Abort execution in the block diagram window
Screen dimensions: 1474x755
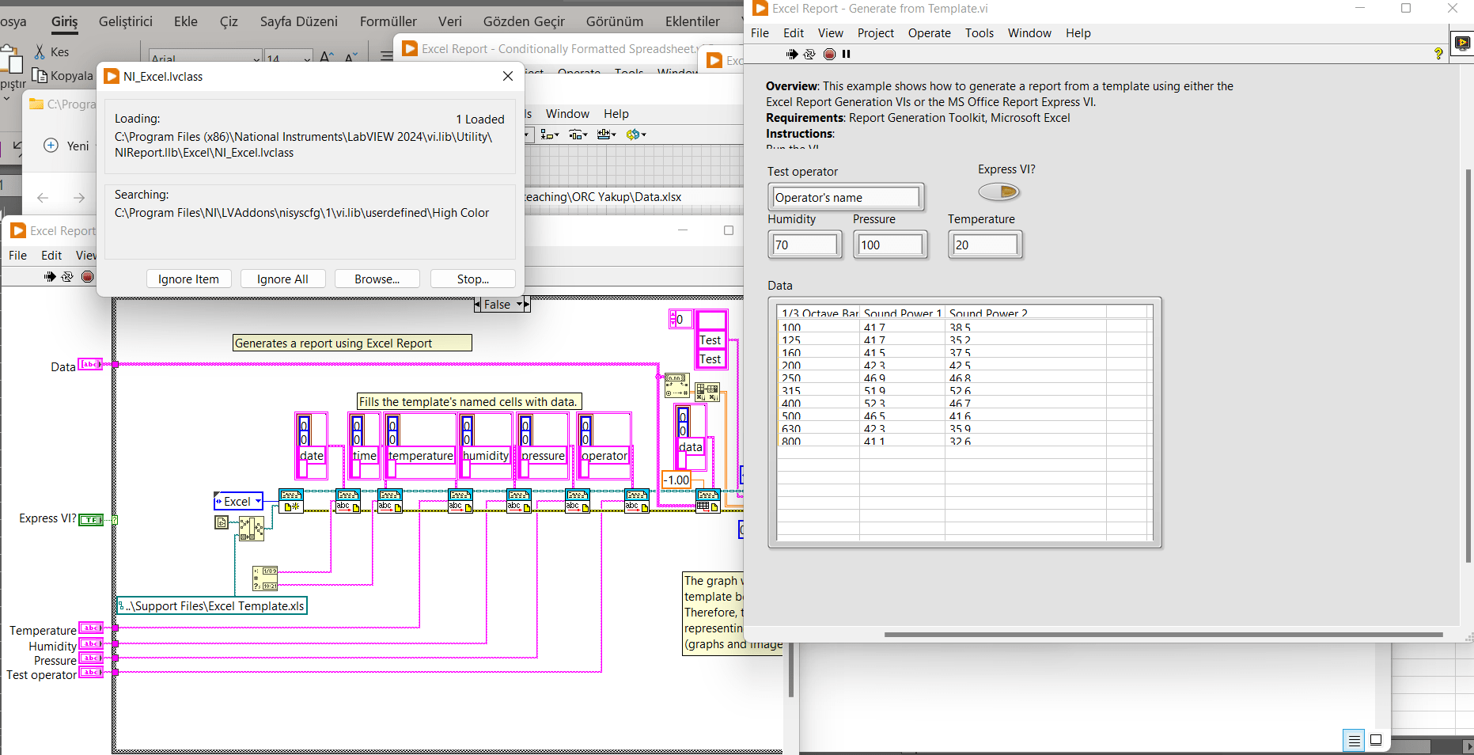87,276
